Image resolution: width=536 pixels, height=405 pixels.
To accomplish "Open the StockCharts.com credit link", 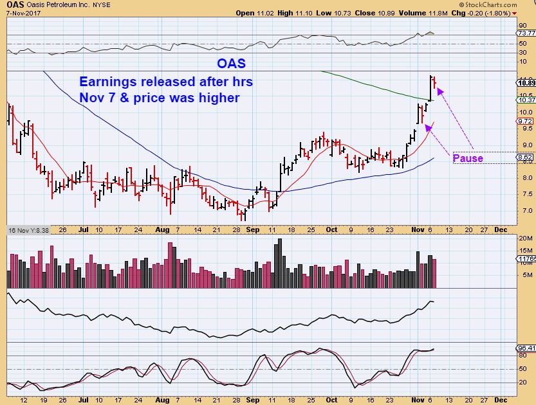I will click(488, 4).
